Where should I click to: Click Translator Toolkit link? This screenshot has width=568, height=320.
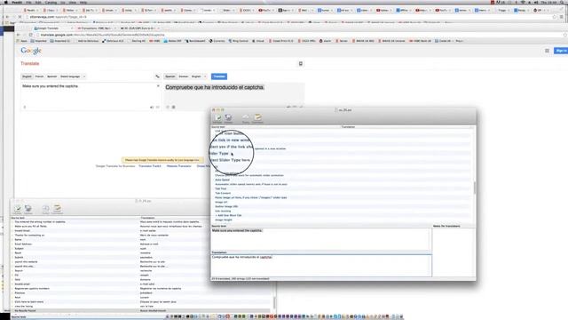coord(150,166)
